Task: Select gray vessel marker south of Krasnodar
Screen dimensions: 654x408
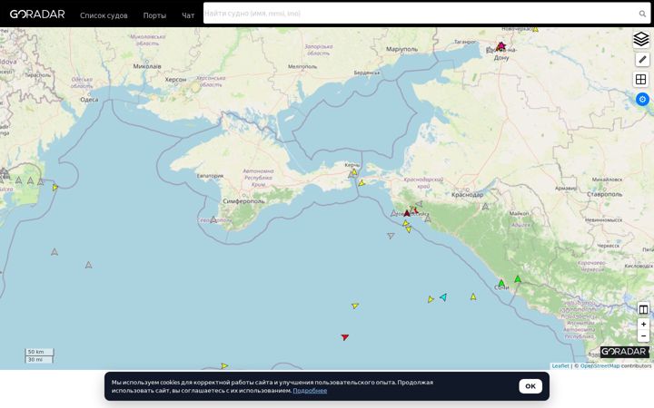Action: click(485, 206)
